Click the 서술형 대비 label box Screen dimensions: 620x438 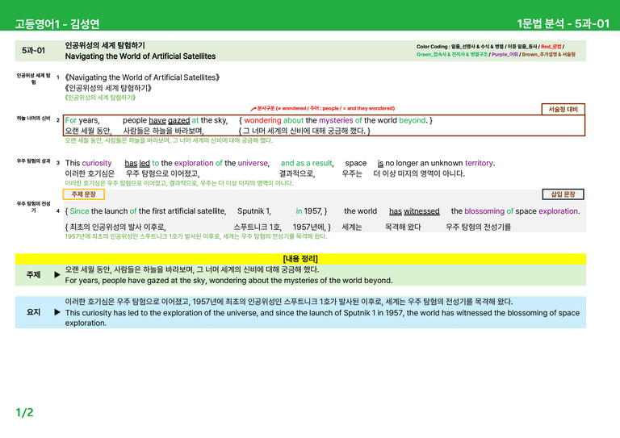coord(563,109)
